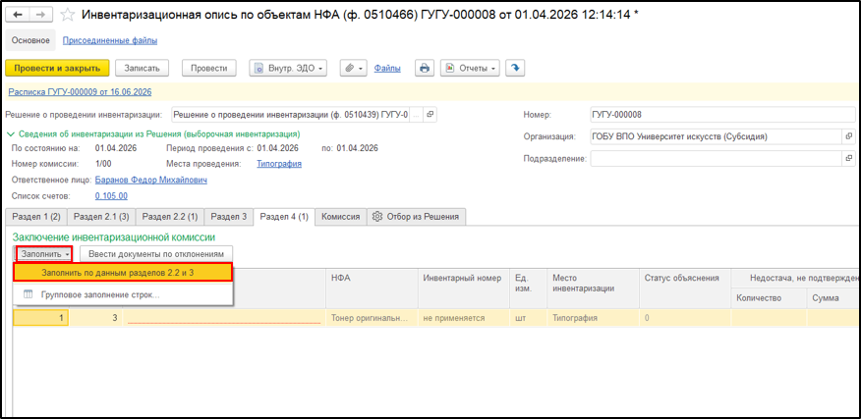Click the Решение о проведении инвентаризации field
The width and height of the screenshot is (861, 419).
[291, 115]
